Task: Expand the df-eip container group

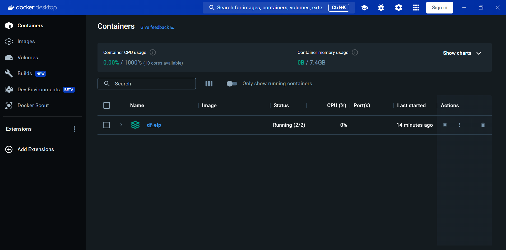Action: [121, 125]
